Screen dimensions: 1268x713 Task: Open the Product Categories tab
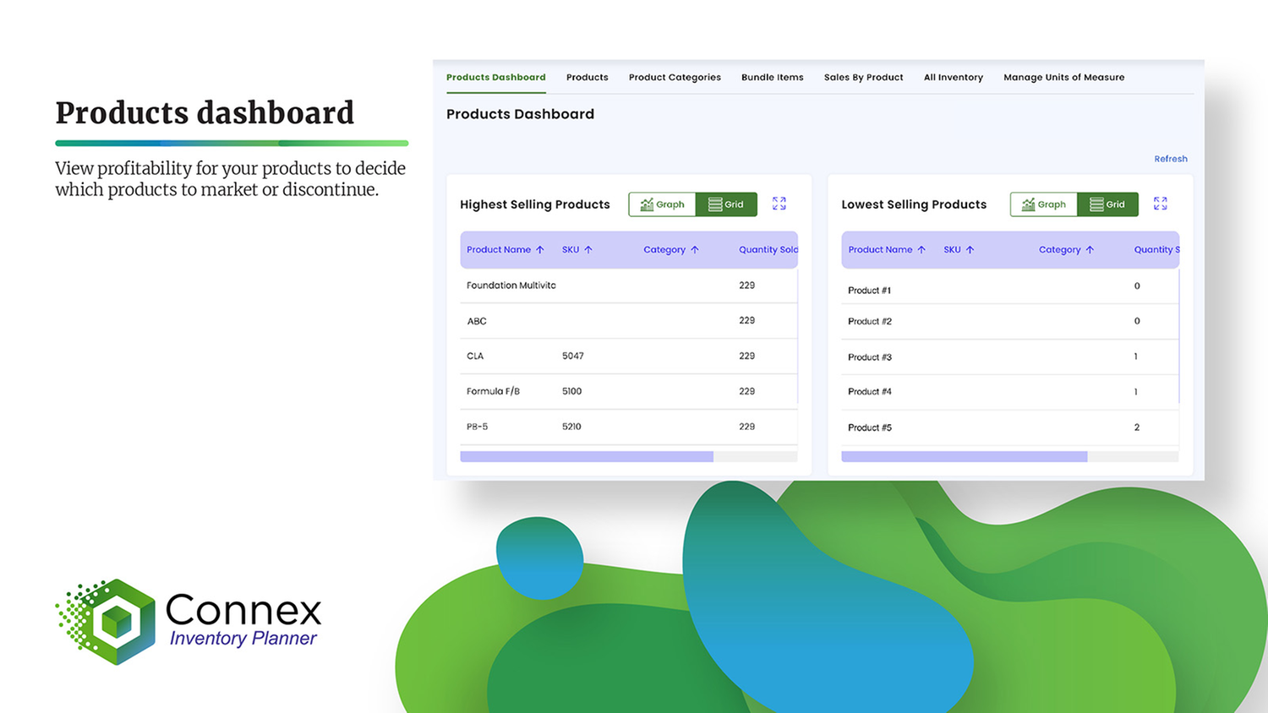[x=675, y=78]
